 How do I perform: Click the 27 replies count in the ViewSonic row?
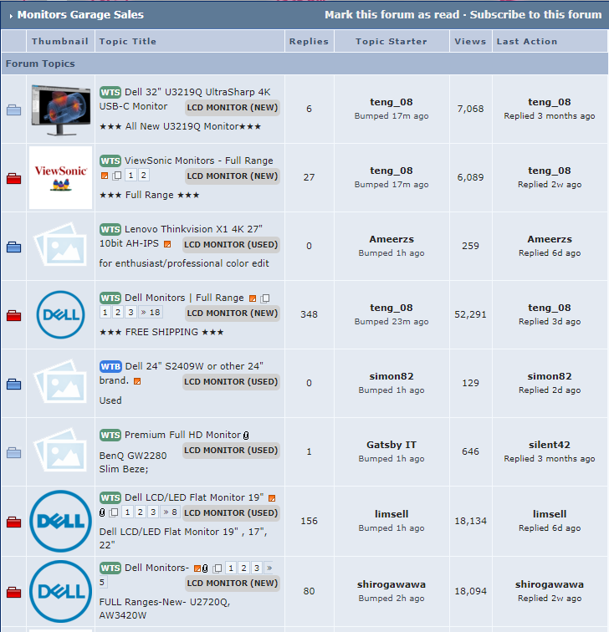(310, 177)
